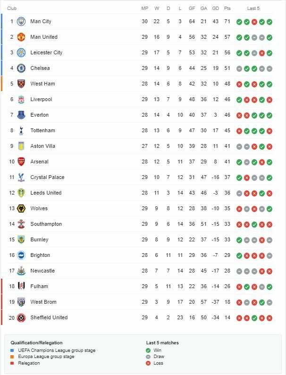This screenshot has height=375, width=286.
Task: Click the red Relegation legend swatch
Action: click(13, 363)
